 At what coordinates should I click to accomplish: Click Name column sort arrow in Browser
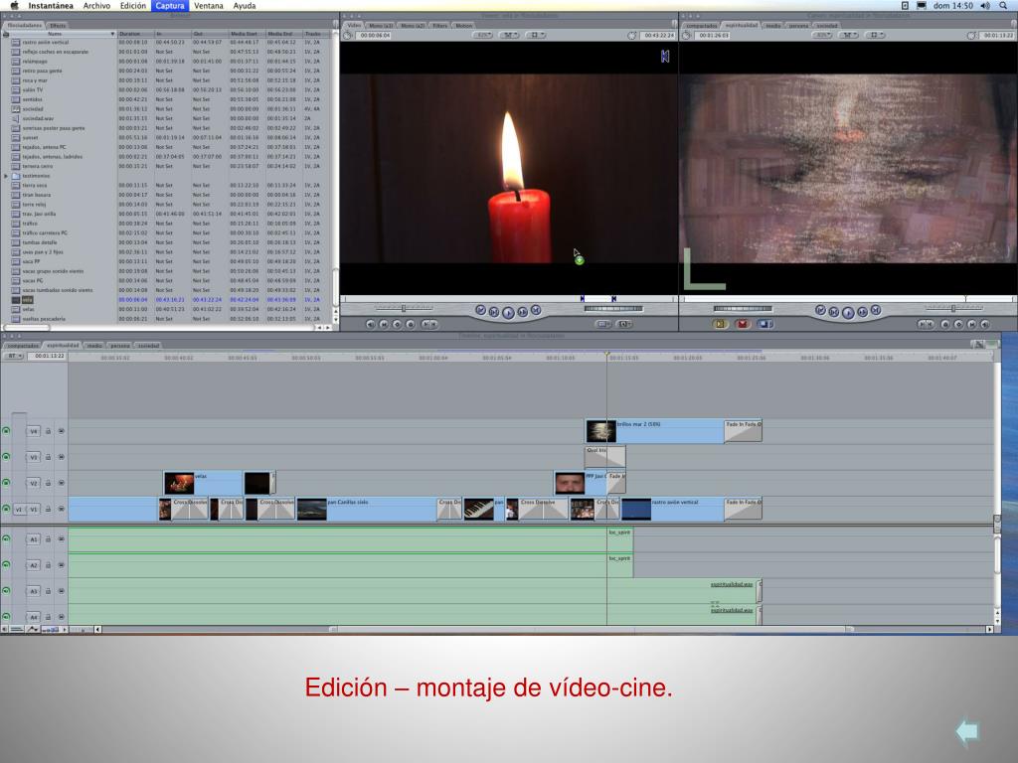(112, 34)
